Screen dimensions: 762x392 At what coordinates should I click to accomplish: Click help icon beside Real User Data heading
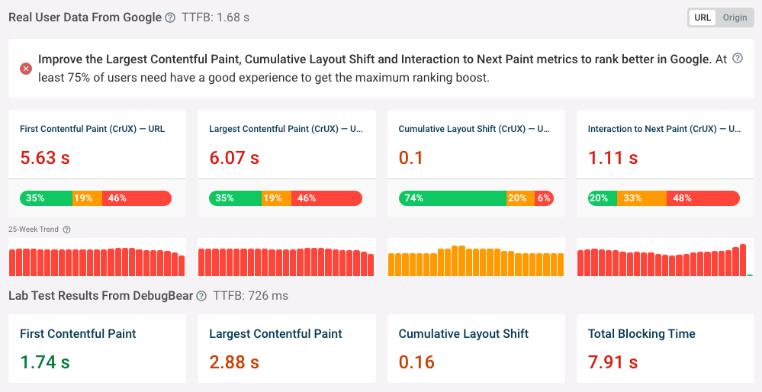(x=169, y=18)
